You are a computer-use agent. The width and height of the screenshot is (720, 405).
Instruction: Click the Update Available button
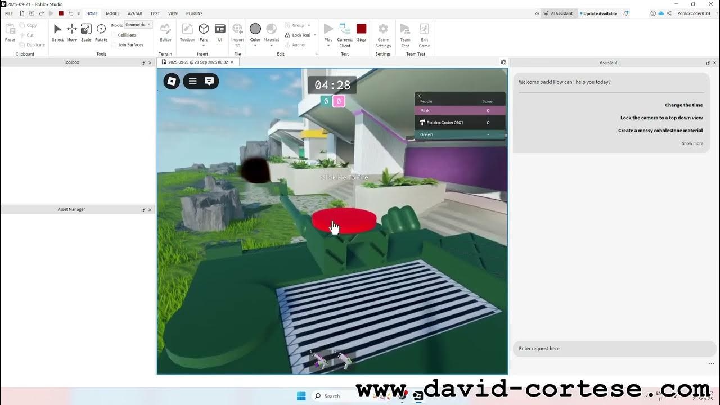point(598,13)
